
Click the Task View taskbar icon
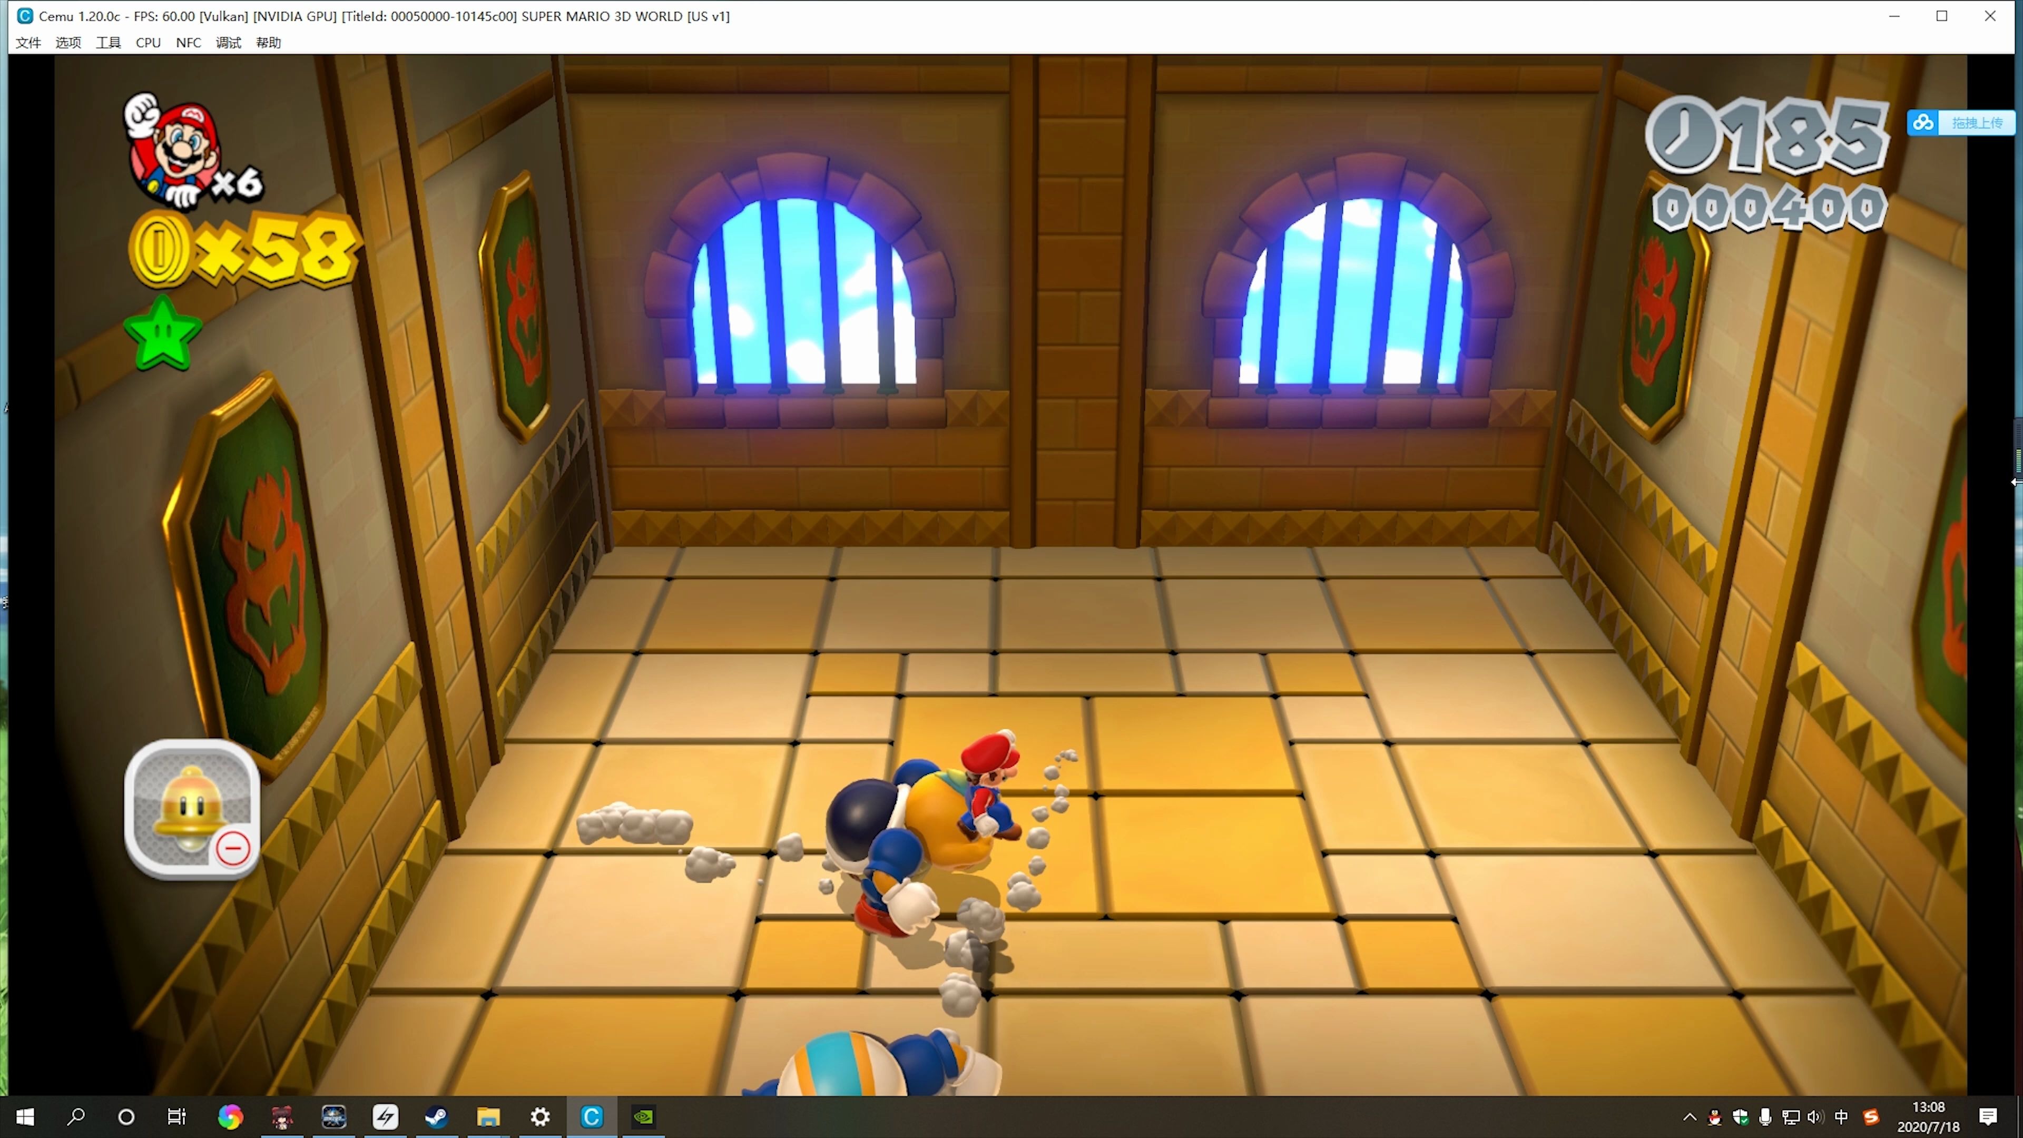pos(176,1116)
